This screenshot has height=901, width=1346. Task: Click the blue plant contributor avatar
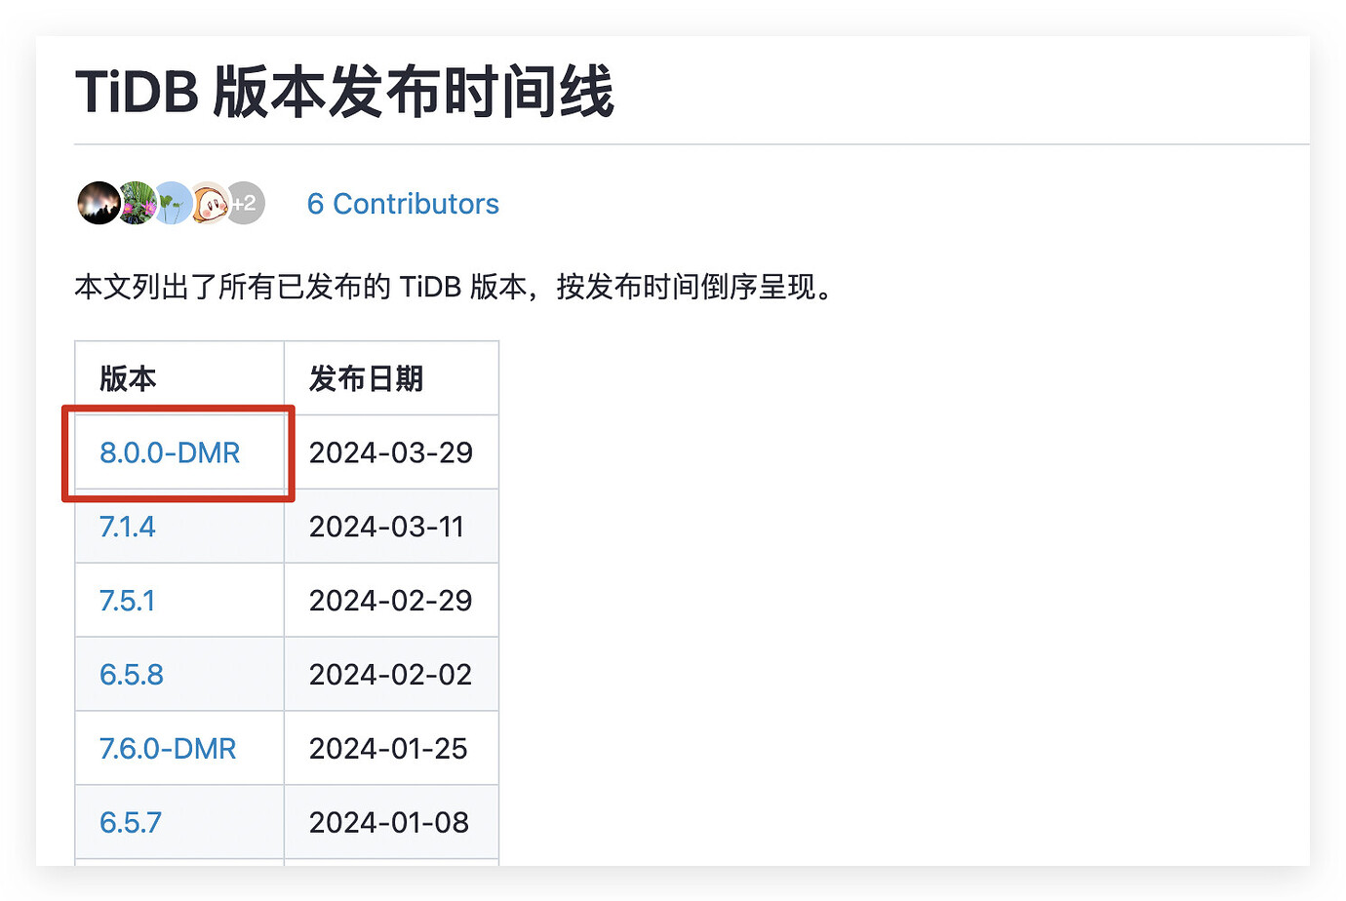(172, 203)
